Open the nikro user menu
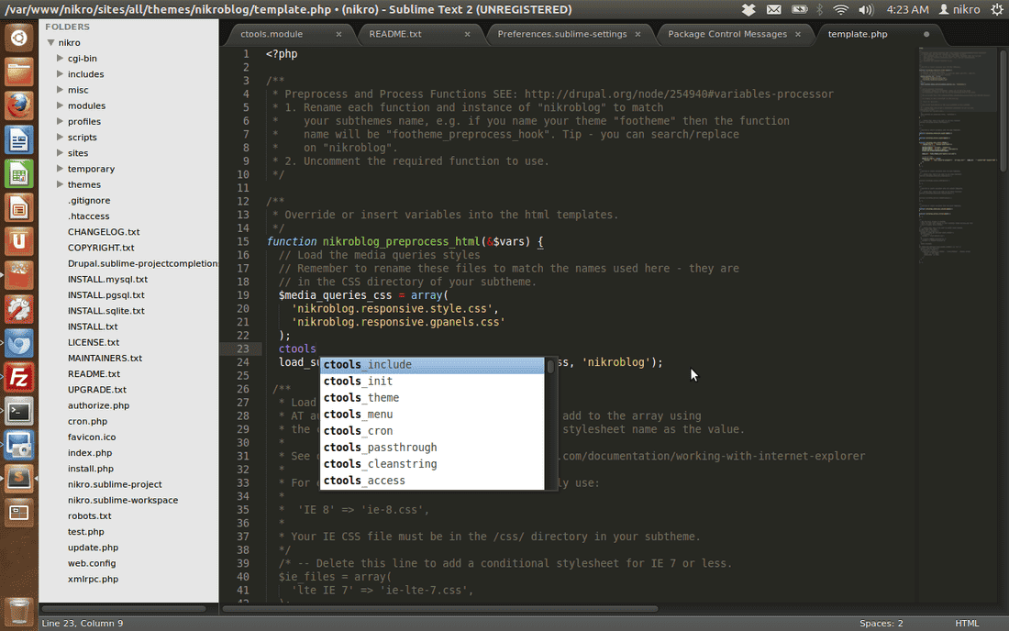The height and width of the screenshot is (631, 1009). [959, 10]
